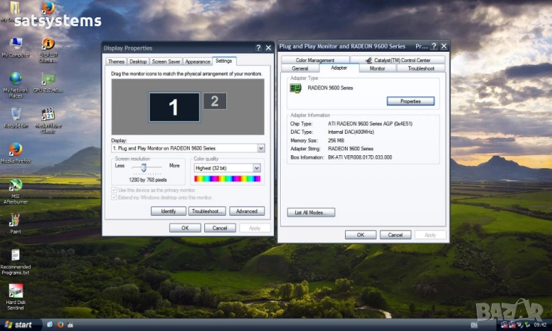
Task: Open the Windows Start menu
Action: click(x=19, y=324)
